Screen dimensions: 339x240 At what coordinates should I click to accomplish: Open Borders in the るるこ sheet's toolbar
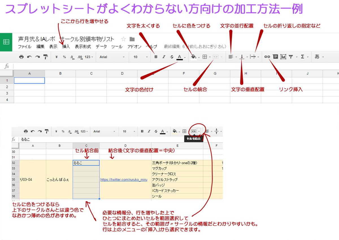pyautogui.click(x=184, y=131)
